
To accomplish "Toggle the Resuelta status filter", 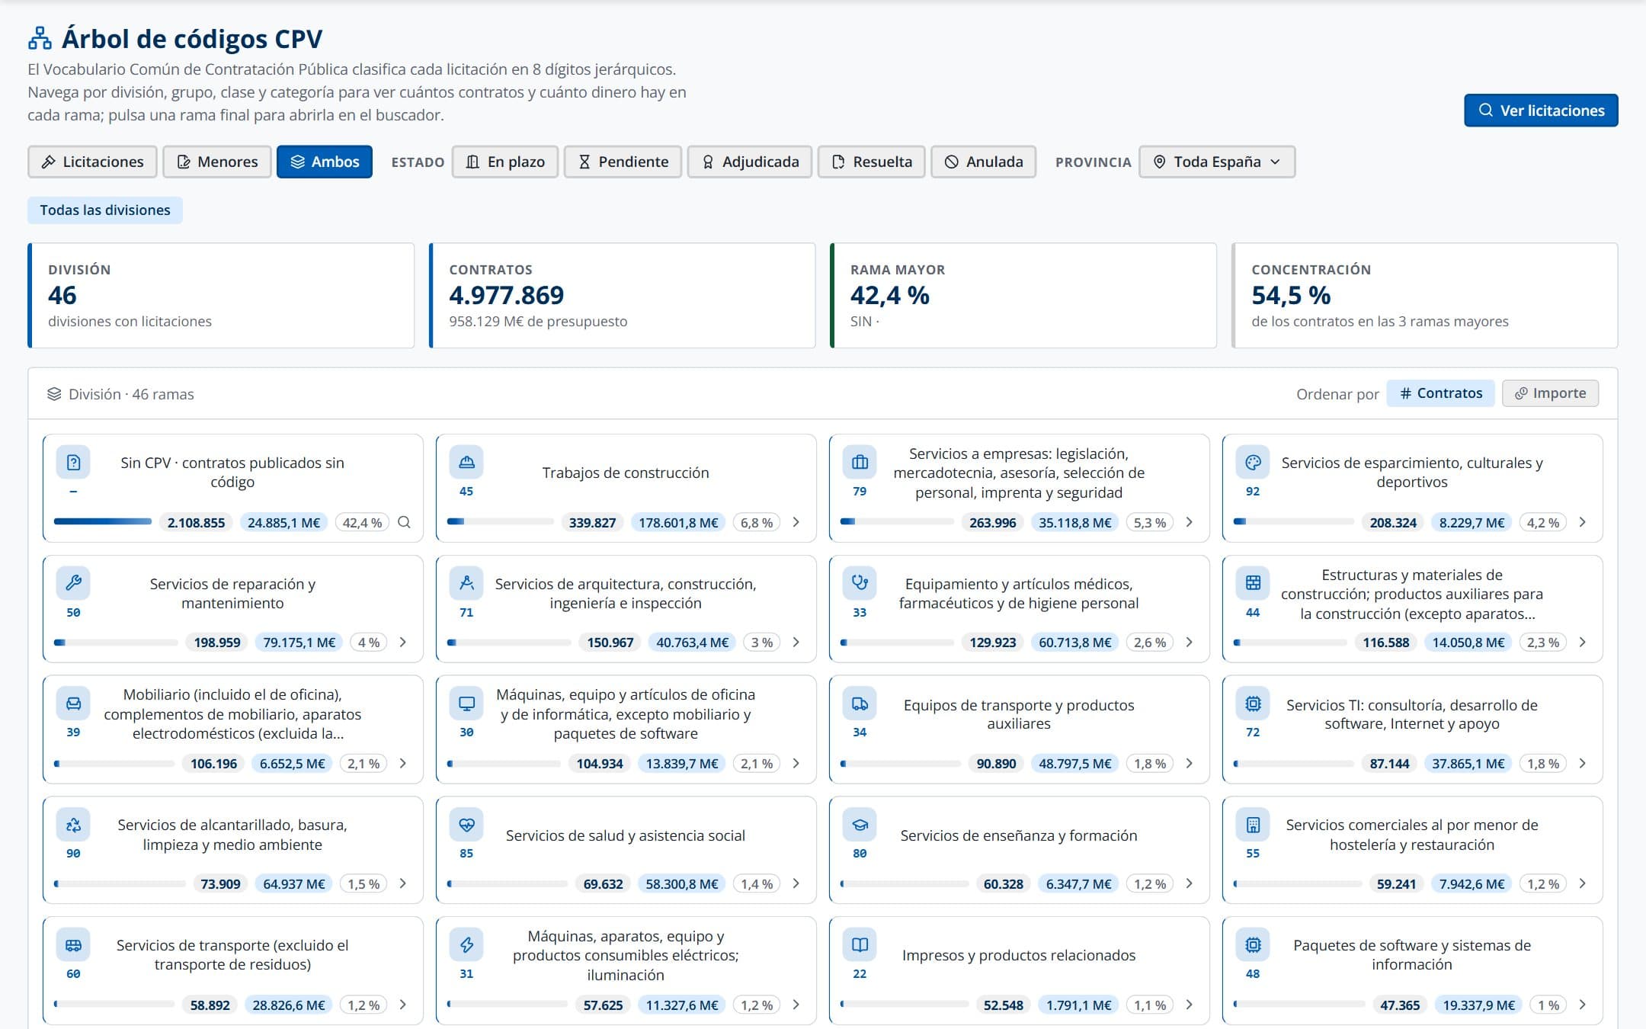I will tap(872, 162).
